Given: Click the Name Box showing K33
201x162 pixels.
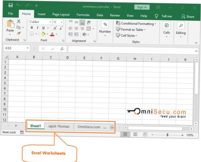Looking at the screenshot, I should 17,48.
